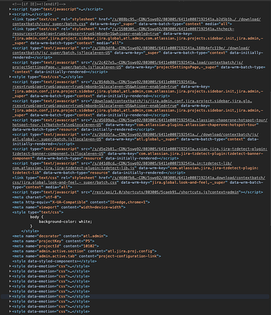The image size is (271, 315).
Task: Expand the first script type text/javascript node
Action: click(10, 9)
